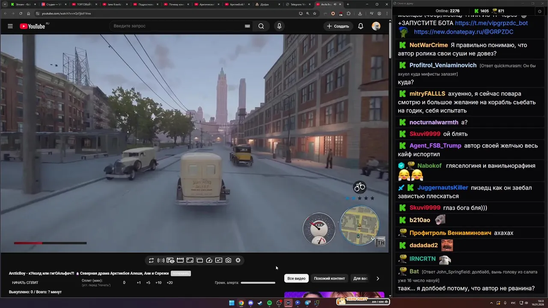Toggle cinema clapperboard mode icon
The height and width of the screenshot is (308, 548).
(180, 260)
